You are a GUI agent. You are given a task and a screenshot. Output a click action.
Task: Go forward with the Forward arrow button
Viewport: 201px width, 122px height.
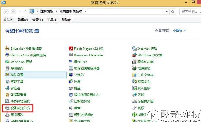click(x=14, y=12)
